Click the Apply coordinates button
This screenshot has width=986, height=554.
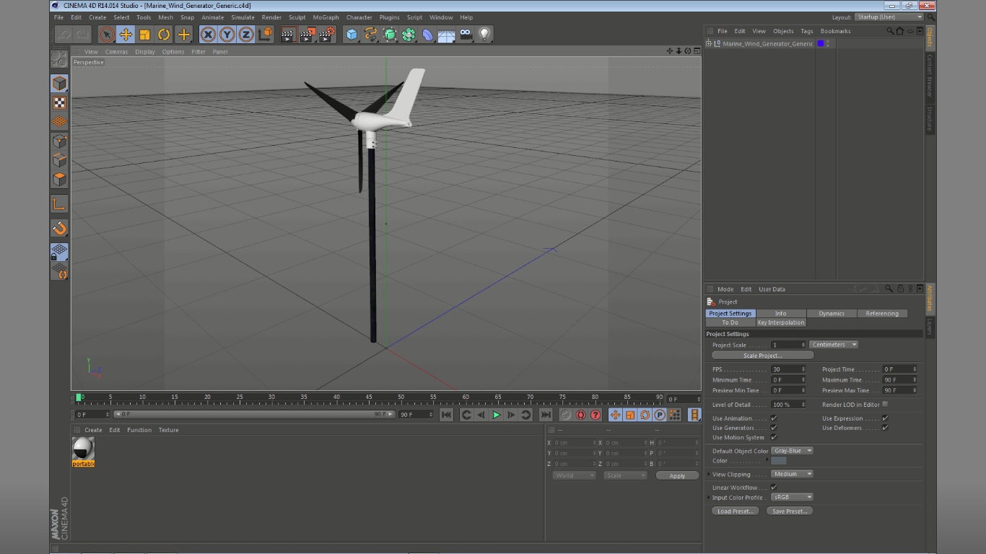(x=677, y=475)
